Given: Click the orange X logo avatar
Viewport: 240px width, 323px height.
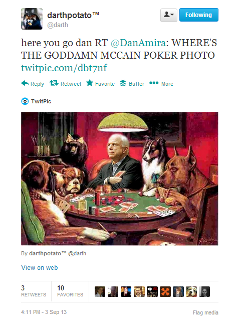Looking at the screenshot, I should [165, 292].
